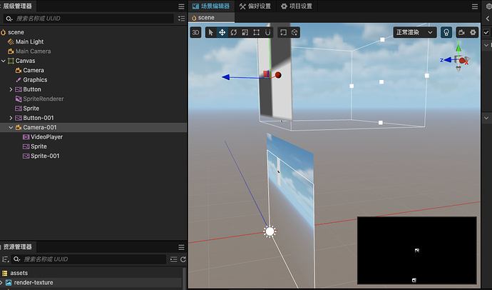Select the Main Camera node
The image size is (492, 290).
point(33,51)
